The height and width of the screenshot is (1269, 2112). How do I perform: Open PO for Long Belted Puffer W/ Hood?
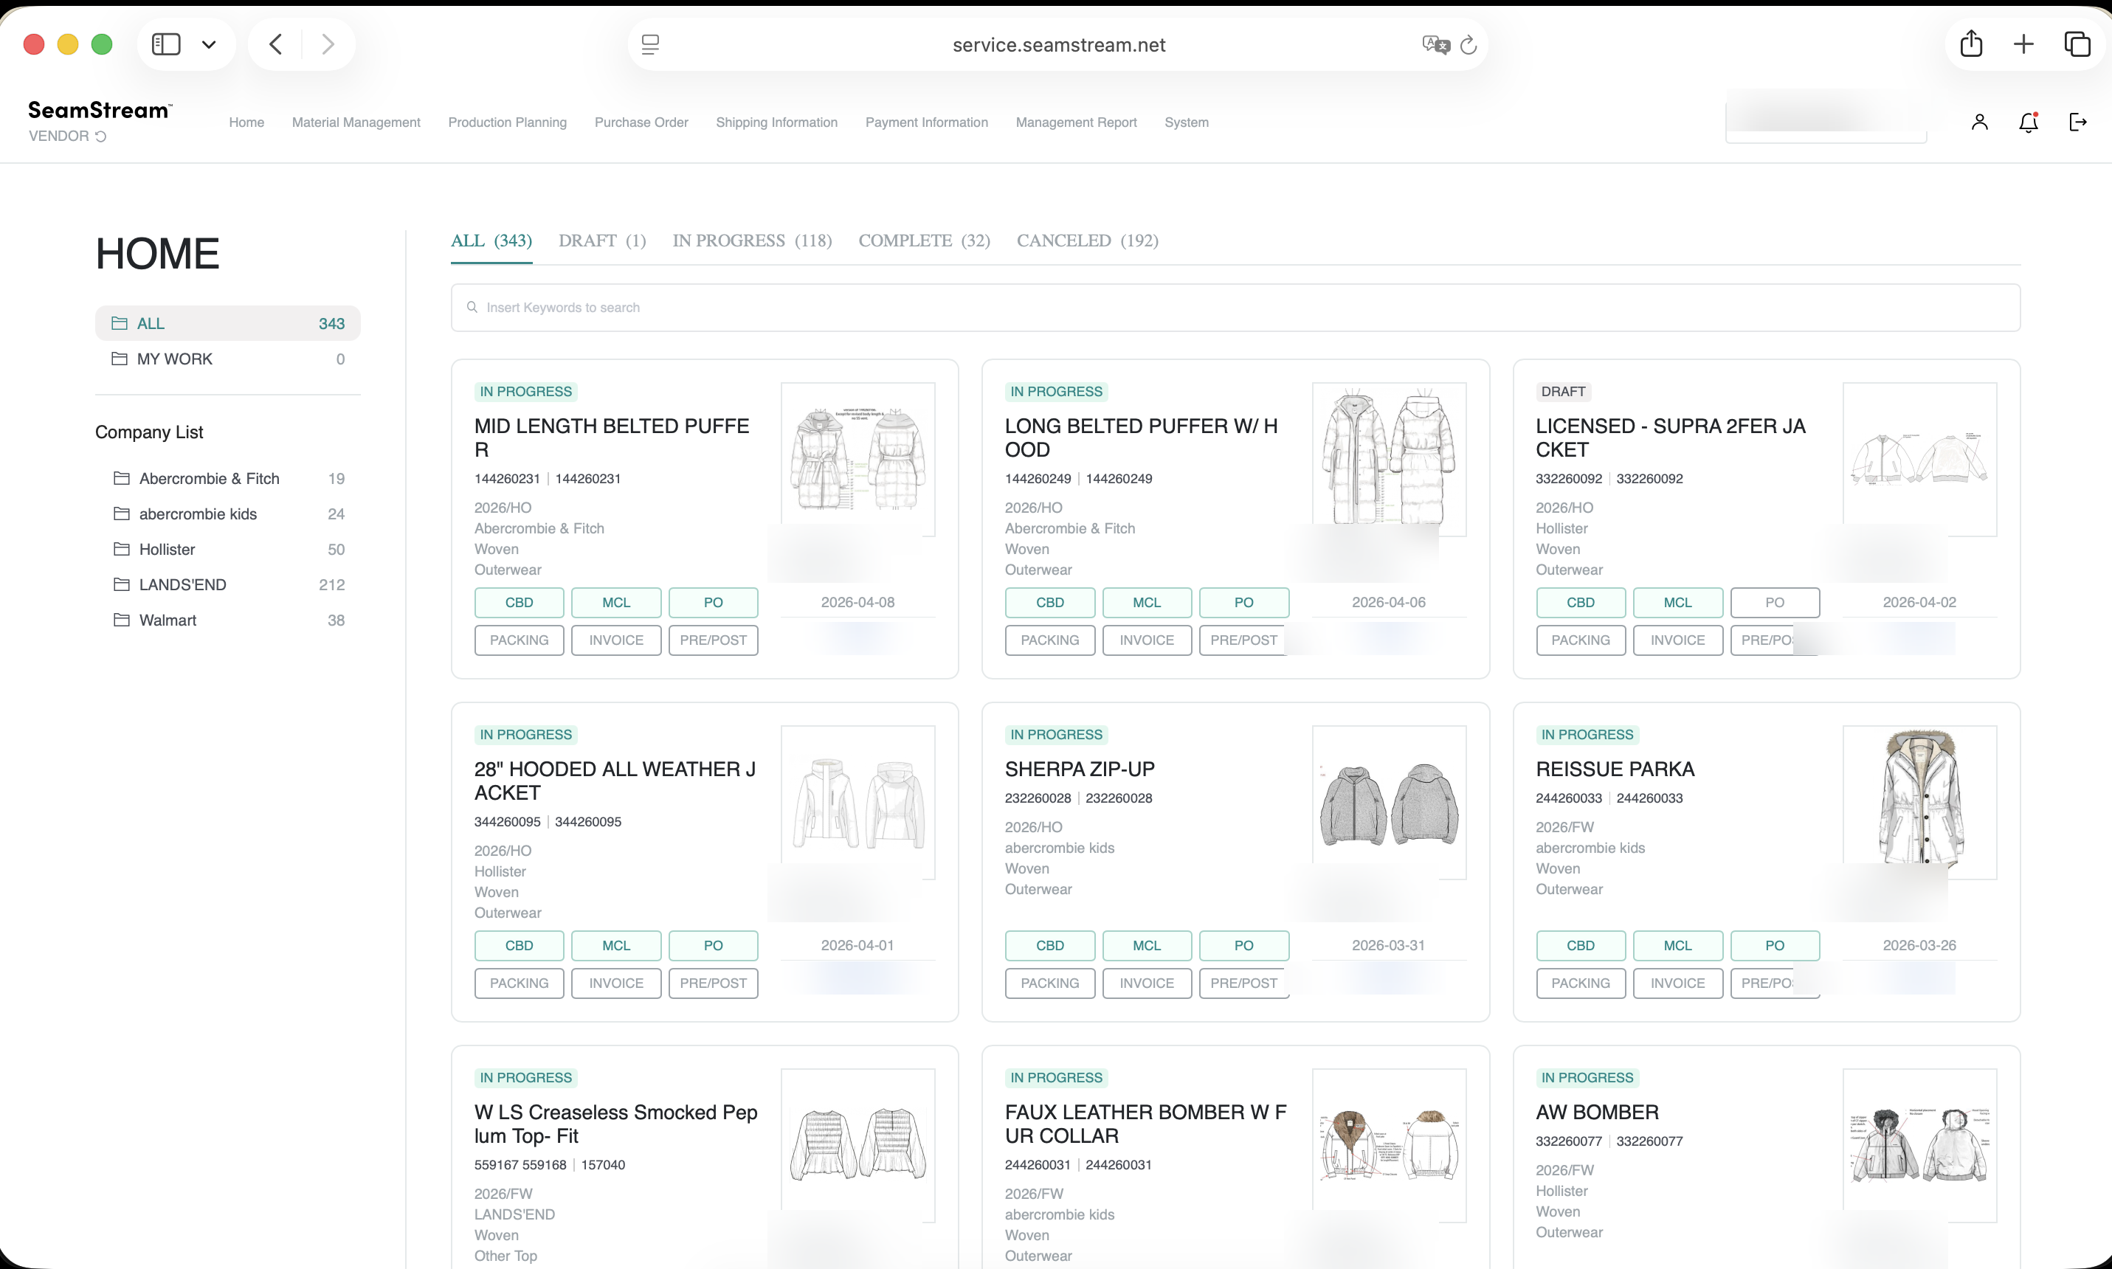1244,603
